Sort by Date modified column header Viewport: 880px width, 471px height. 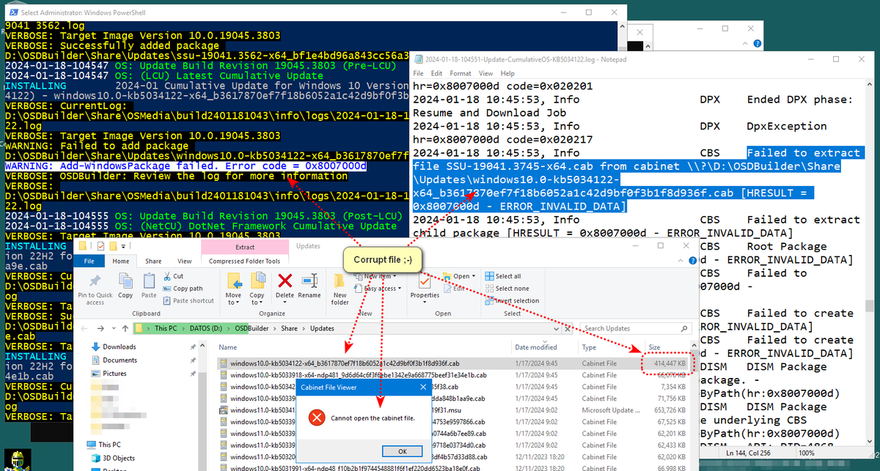(535, 347)
